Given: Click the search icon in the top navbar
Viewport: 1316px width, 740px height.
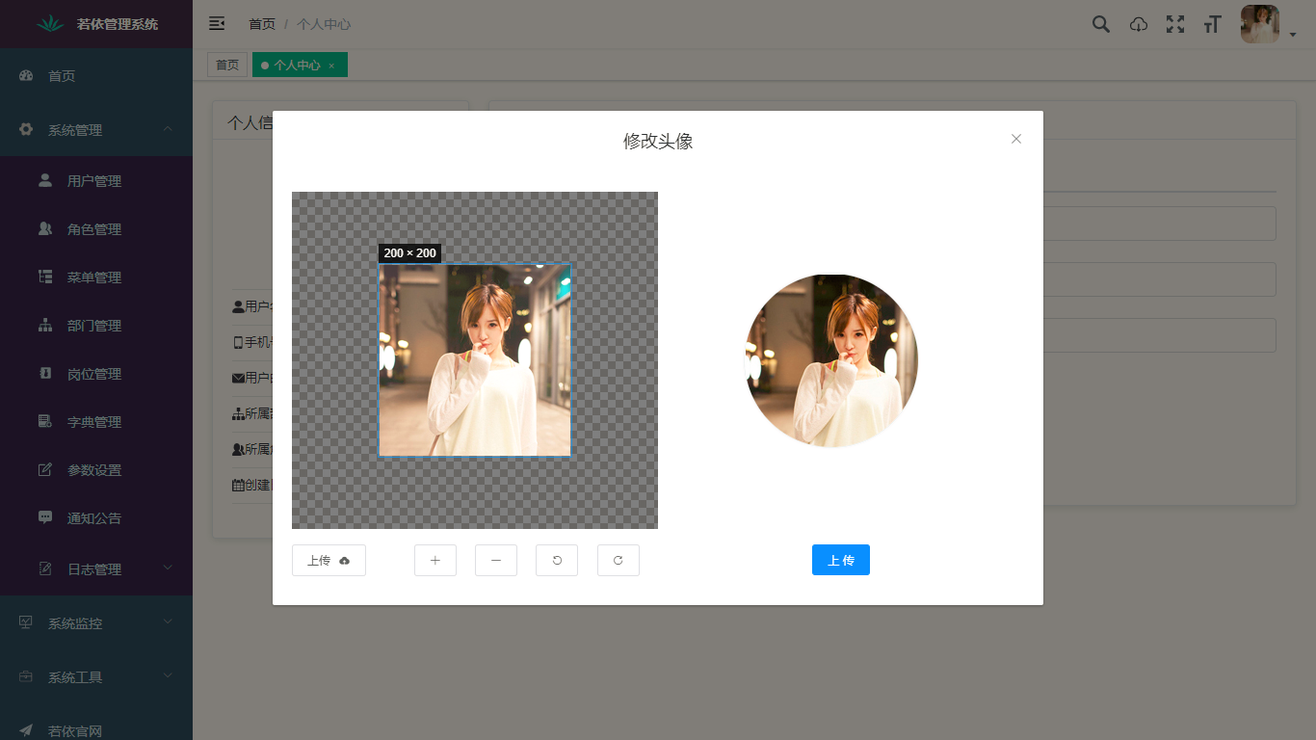Looking at the screenshot, I should (1100, 23).
